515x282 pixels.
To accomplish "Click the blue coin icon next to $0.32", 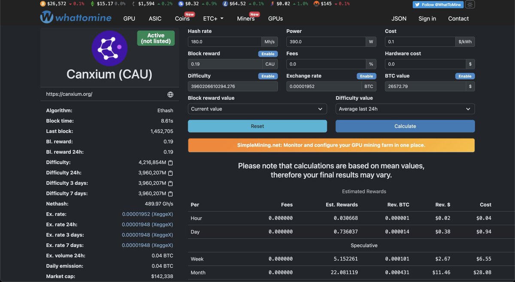I will pos(181,4).
